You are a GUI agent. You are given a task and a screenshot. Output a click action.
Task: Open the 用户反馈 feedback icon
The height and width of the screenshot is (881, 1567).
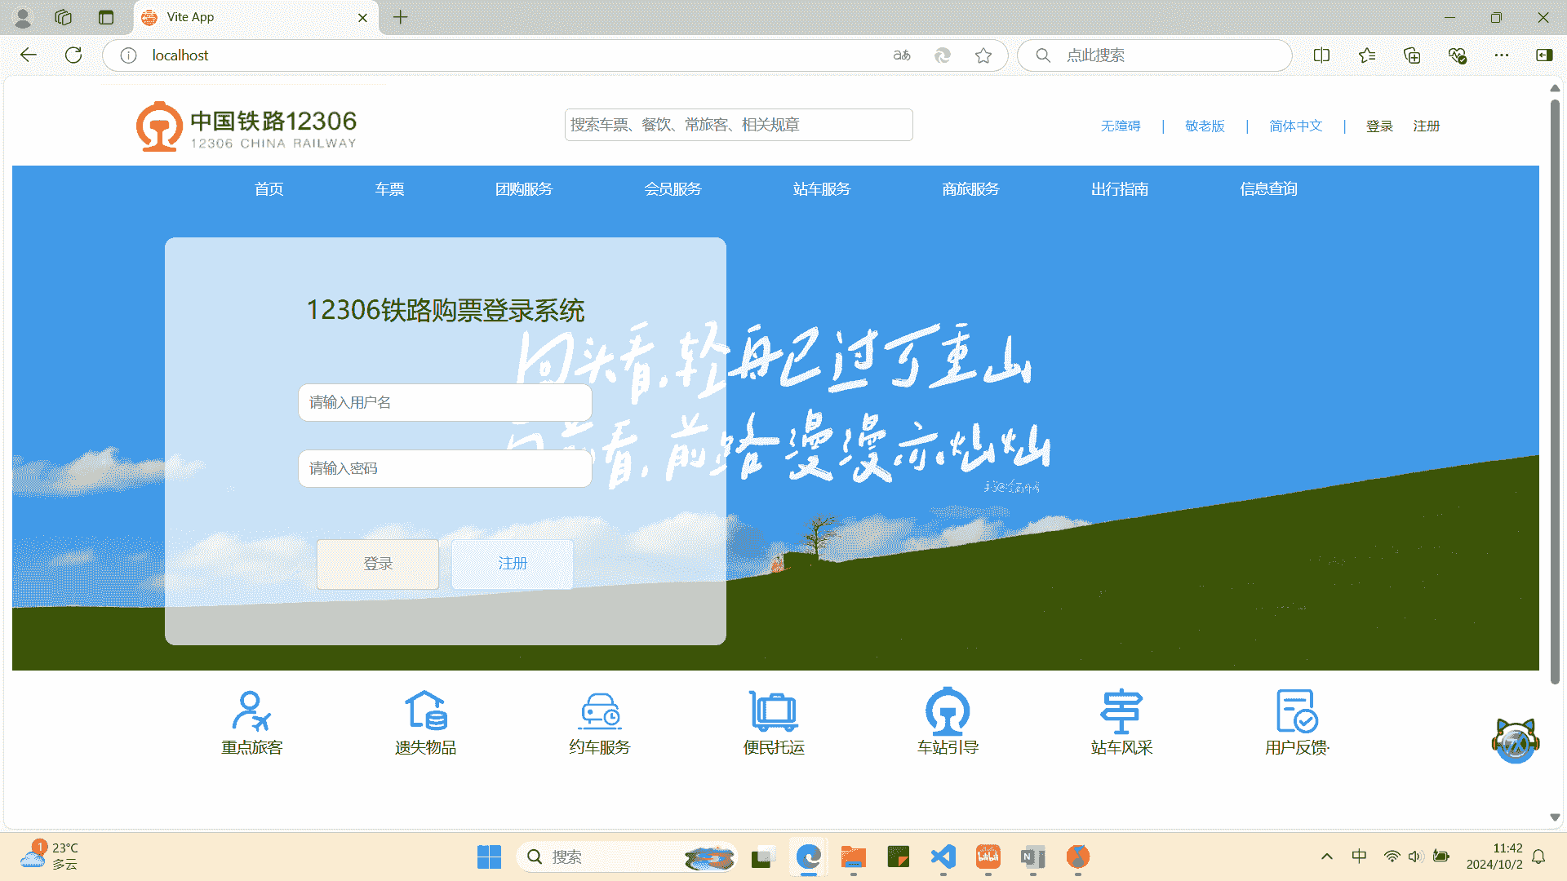point(1296,711)
